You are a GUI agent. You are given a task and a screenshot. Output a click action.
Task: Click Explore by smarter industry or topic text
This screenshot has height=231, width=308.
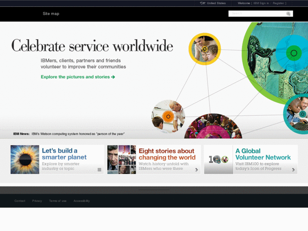(x=61, y=166)
